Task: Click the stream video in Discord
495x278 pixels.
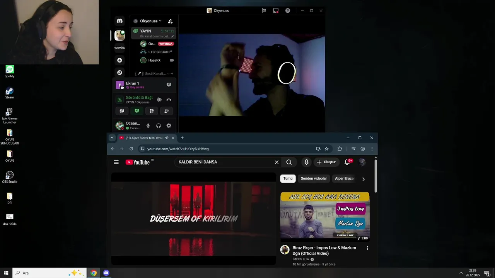Action: click(x=252, y=75)
